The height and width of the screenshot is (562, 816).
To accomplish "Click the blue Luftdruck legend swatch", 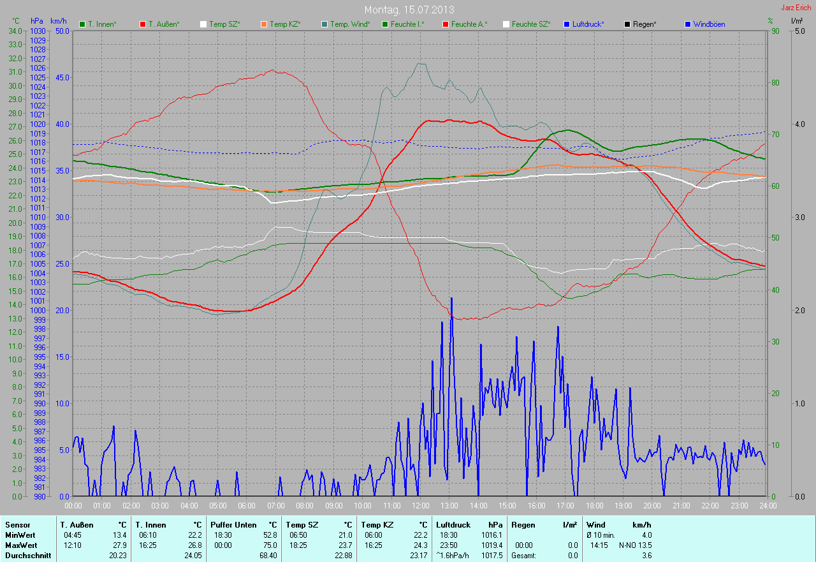I will pos(567,24).
